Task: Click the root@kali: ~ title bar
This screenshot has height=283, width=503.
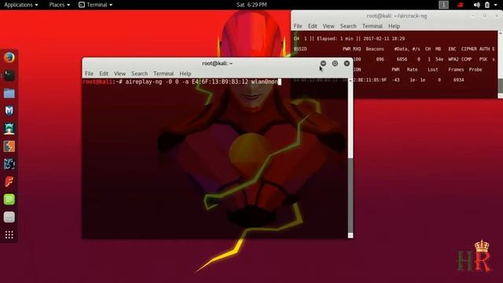Action: (x=217, y=64)
